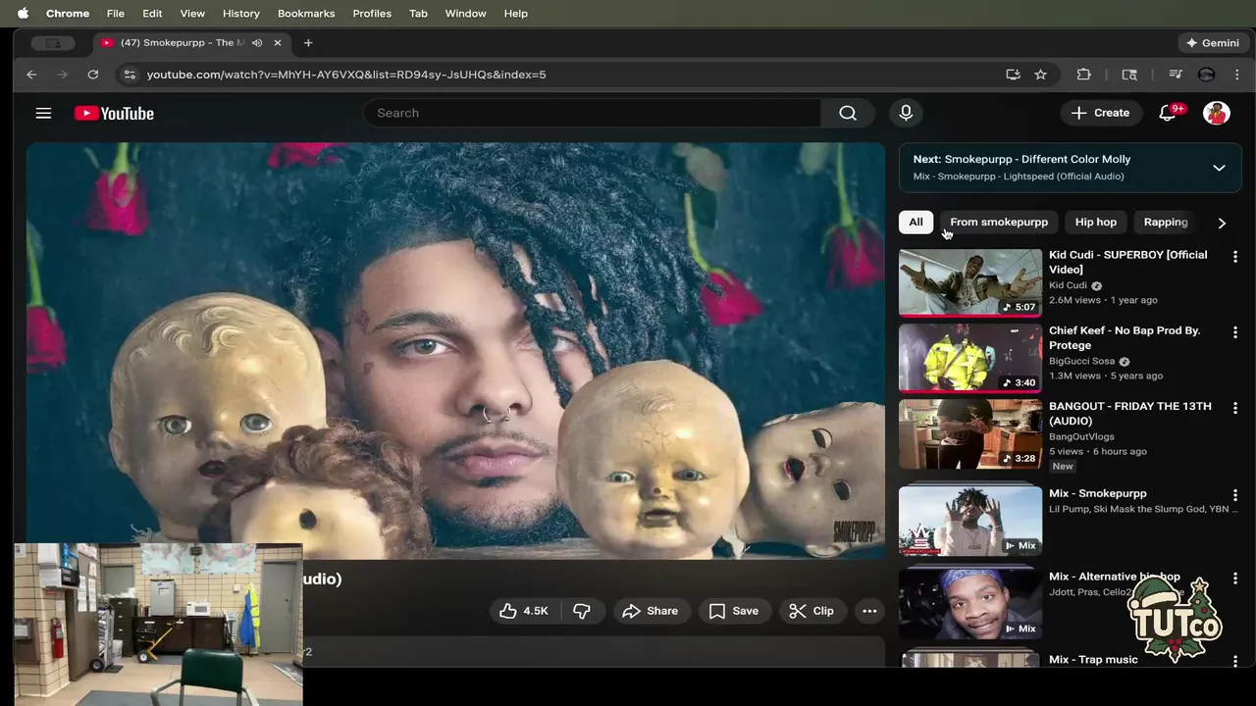This screenshot has height=706, width=1256.
Task: Open the Edit menu
Action: point(152,13)
